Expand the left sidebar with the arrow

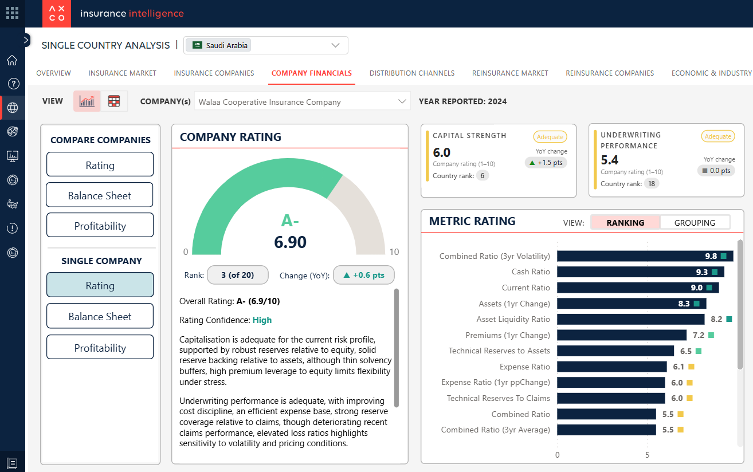[26, 40]
